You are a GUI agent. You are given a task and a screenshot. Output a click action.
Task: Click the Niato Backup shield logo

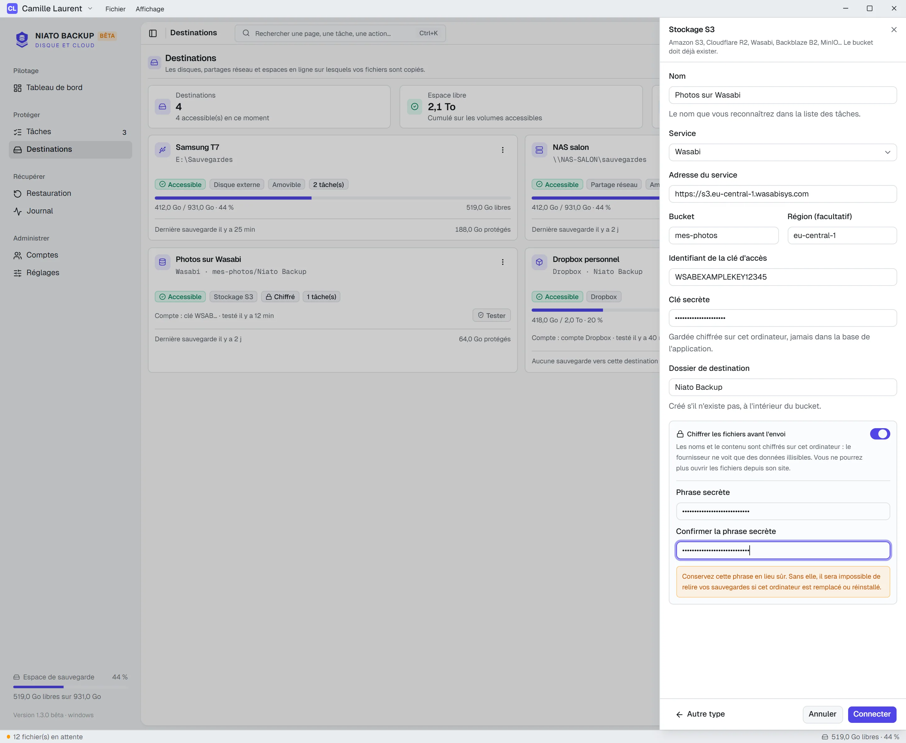tap(22, 40)
